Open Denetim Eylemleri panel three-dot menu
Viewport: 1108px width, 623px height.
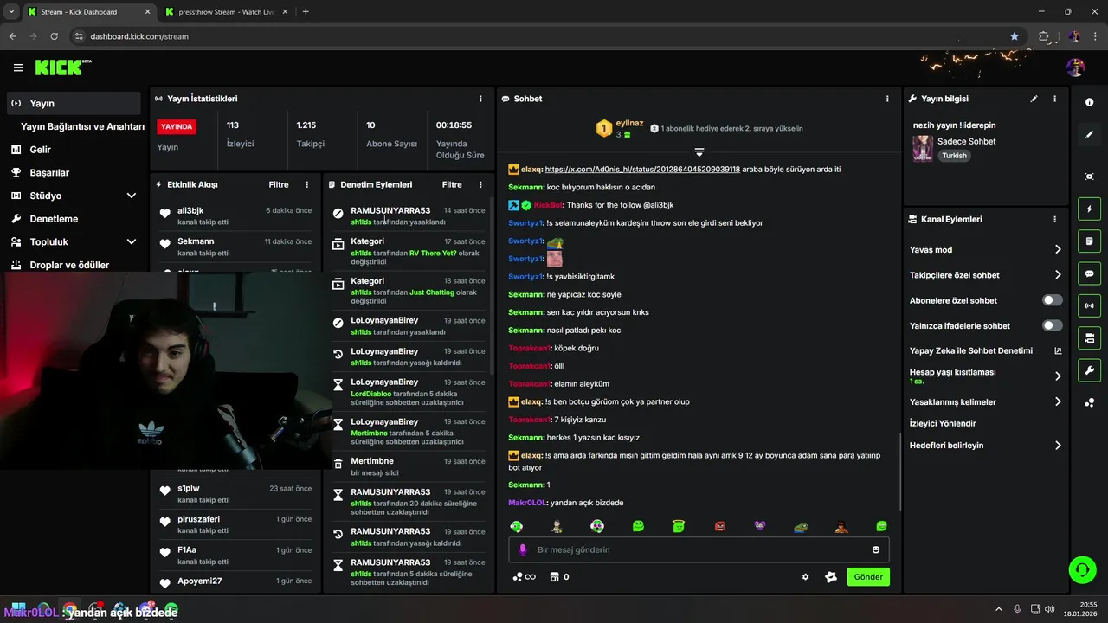click(x=480, y=184)
